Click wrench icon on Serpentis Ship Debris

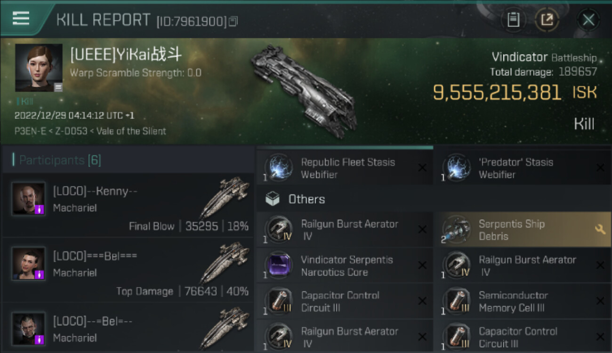[x=600, y=229]
